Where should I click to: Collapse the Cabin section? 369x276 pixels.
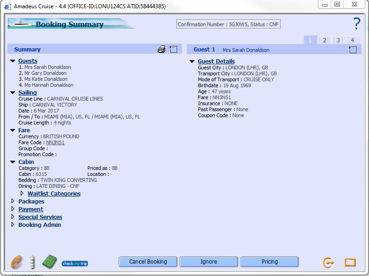point(13,162)
